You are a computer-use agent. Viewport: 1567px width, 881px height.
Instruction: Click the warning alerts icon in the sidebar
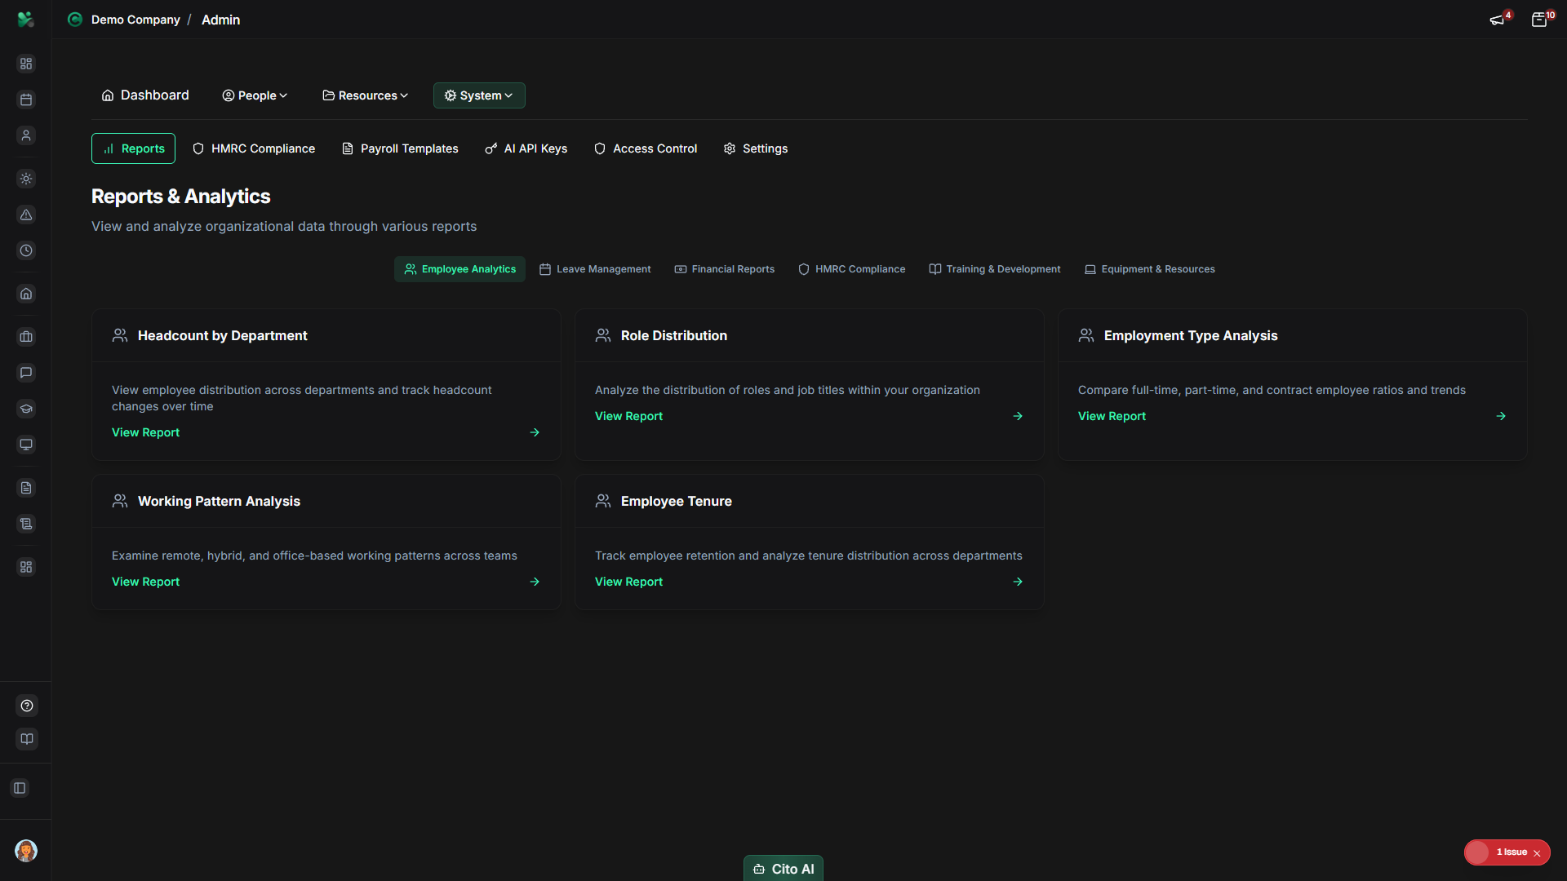26,215
